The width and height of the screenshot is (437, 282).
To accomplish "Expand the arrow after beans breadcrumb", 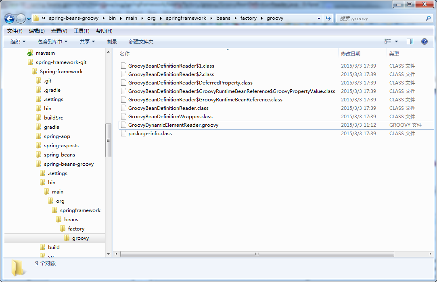I will coord(235,19).
